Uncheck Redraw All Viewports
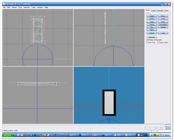174x140 pixels. tap(147, 40)
